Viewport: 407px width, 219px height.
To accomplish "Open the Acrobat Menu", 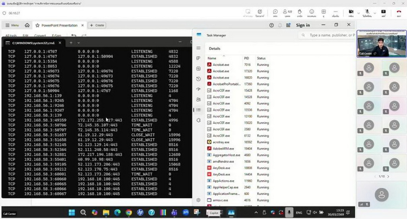I will pyautogui.click(x=12, y=25).
